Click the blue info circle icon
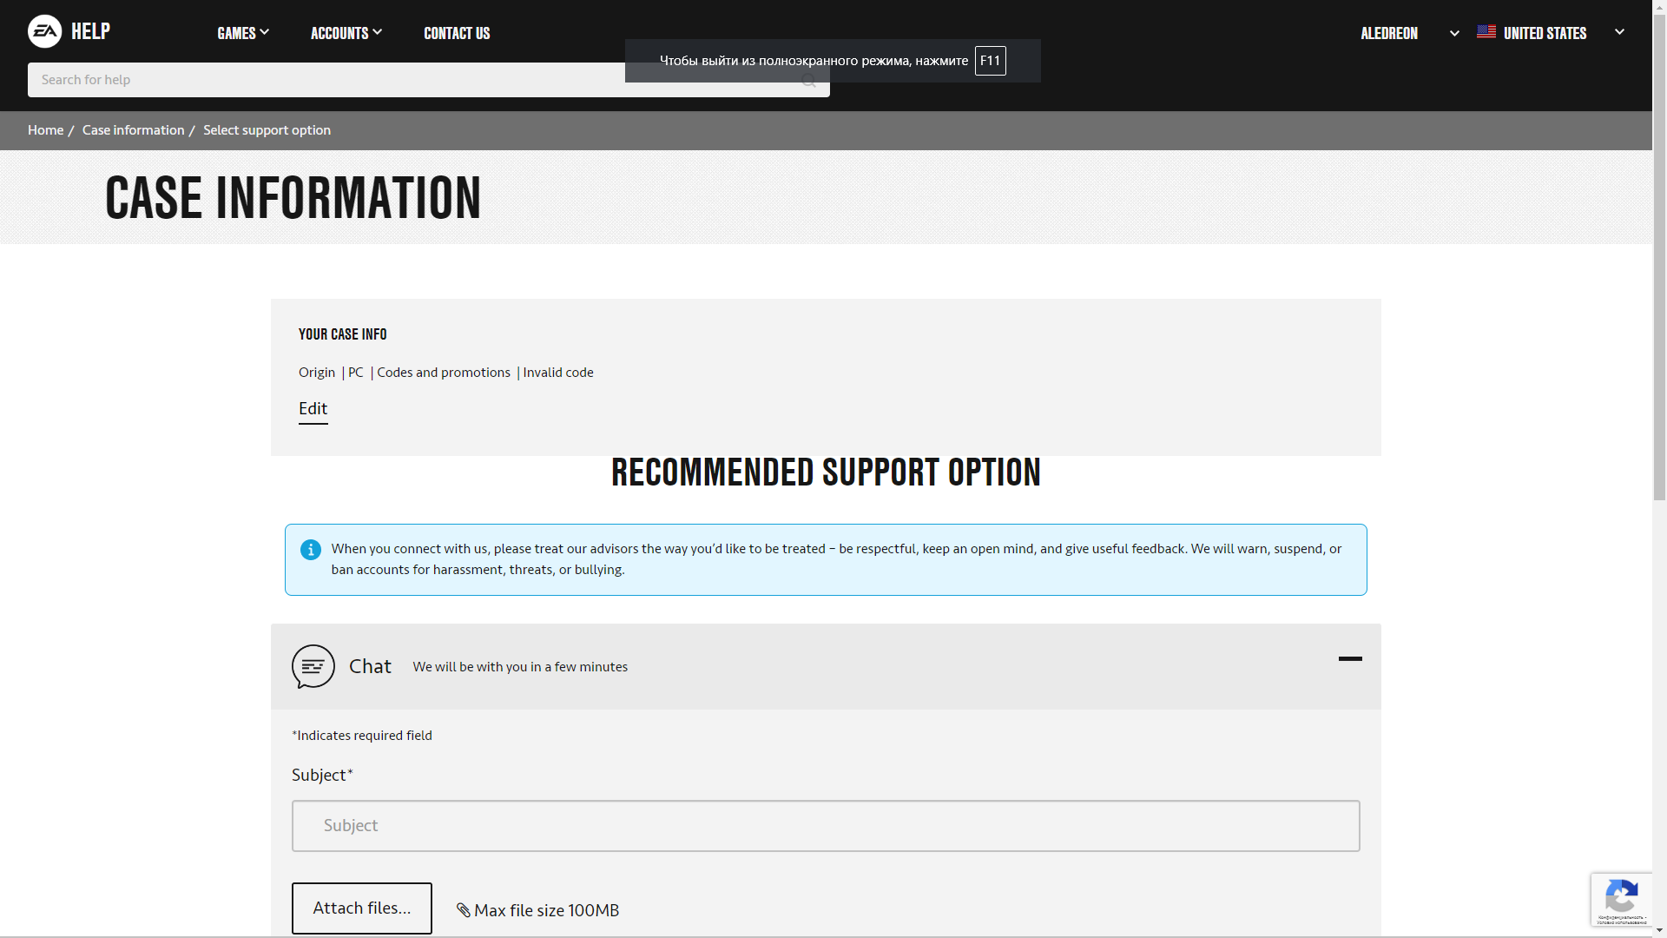Viewport: 1667px width, 938px height. point(310,550)
